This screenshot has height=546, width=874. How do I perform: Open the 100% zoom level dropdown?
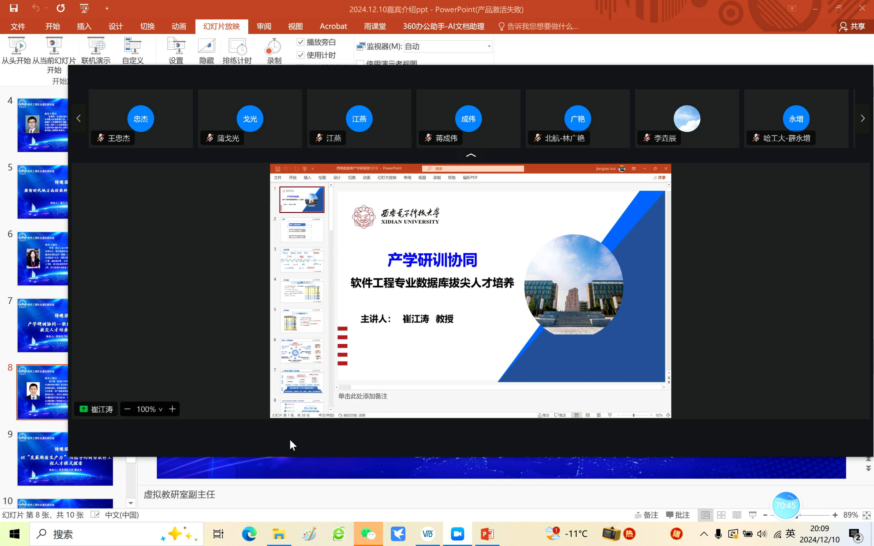(x=149, y=409)
